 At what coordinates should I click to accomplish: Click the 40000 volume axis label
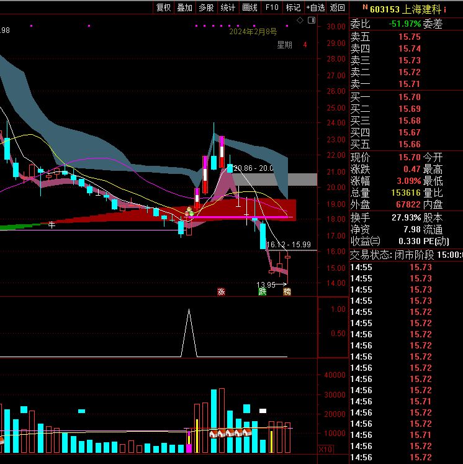(335, 375)
